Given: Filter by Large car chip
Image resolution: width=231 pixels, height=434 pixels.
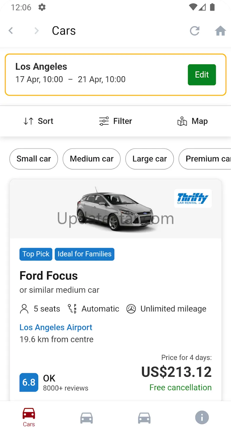Looking at the screenshot, I should pos(149,159).
